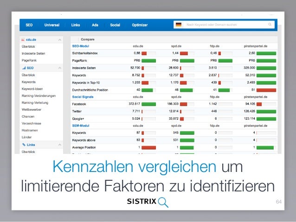Image resolution: width=296 pixels, height=222 pixels.
Task: Click the Social Signals section heading
Action: pyautogui.click(x=83, y=97)
